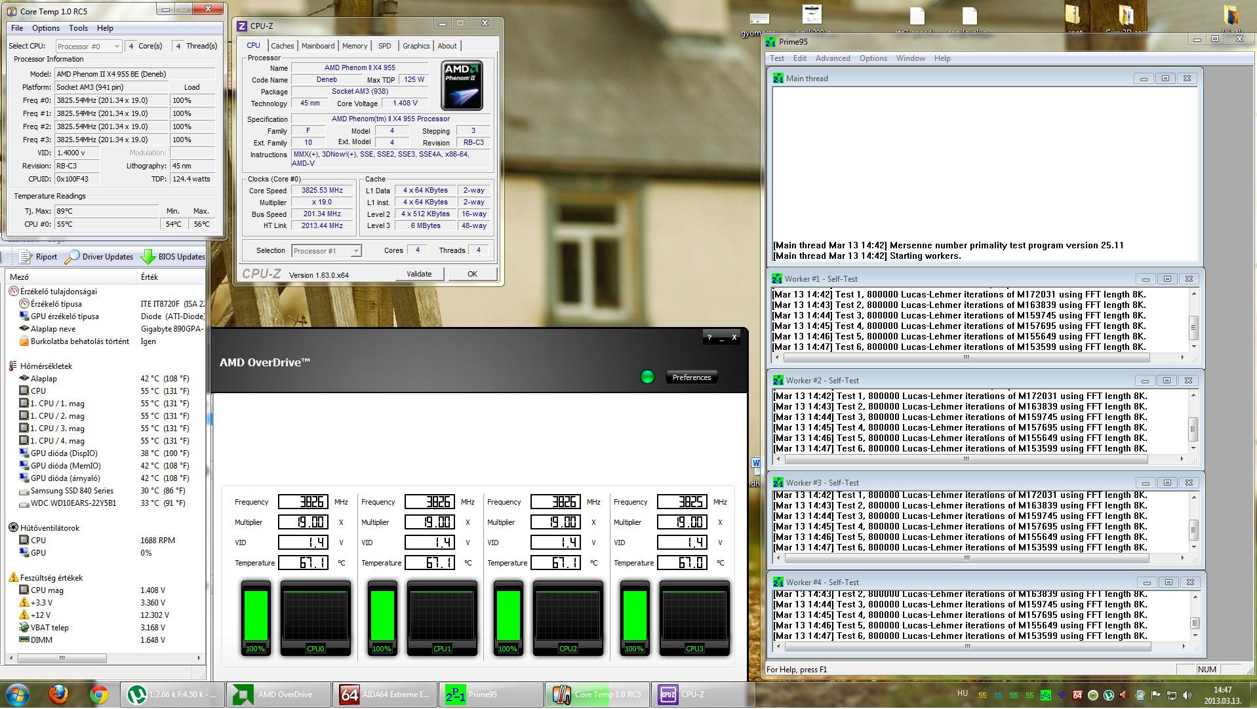Screen dimensions: 1257x709
Task: Launch Firefox from the taskbar
Action: click(58, 695)
